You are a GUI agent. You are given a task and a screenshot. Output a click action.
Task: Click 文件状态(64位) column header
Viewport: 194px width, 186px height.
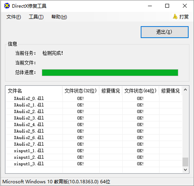pos(140,91)
